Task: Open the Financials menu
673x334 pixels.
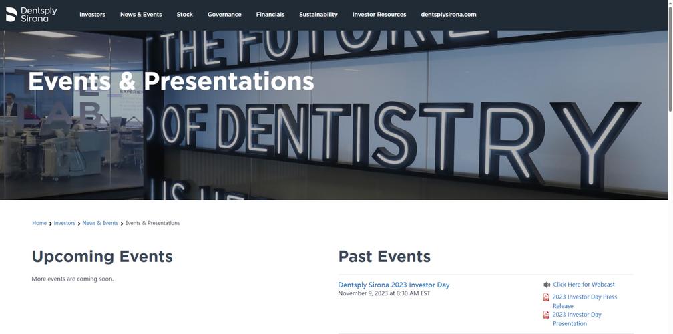Action: (x=270, y=15)
